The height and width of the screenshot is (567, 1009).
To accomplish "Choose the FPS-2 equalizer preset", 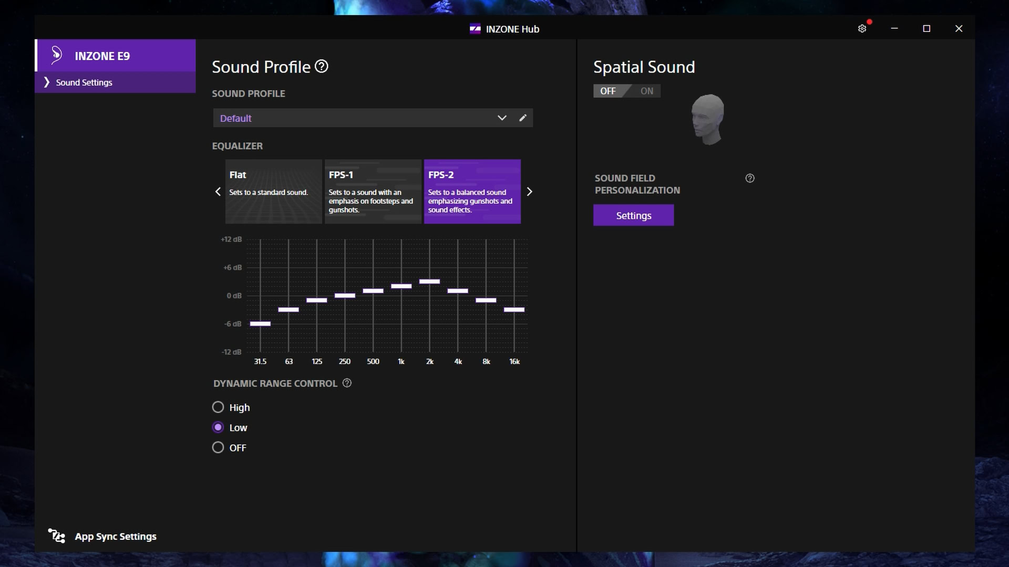I will (x=472, y=192).
